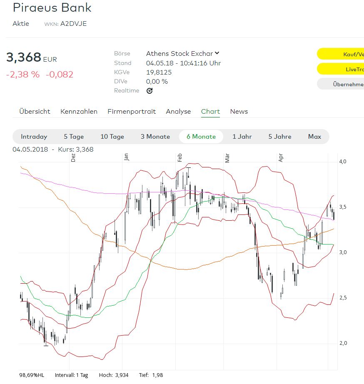The image size is (364, 384).
Task: Select the 10 Tage time range
Action: coord(112,137)
